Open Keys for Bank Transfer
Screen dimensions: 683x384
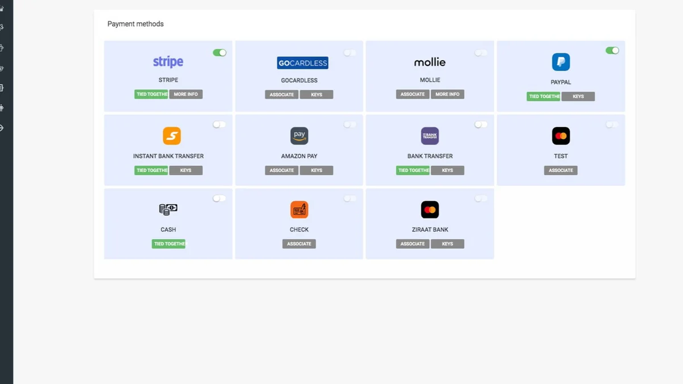(447, 170)
